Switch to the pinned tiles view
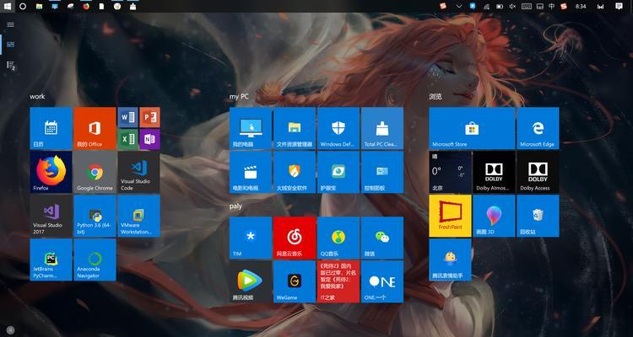The height and width of the screenshot is (337, 633). click(10, 45)
